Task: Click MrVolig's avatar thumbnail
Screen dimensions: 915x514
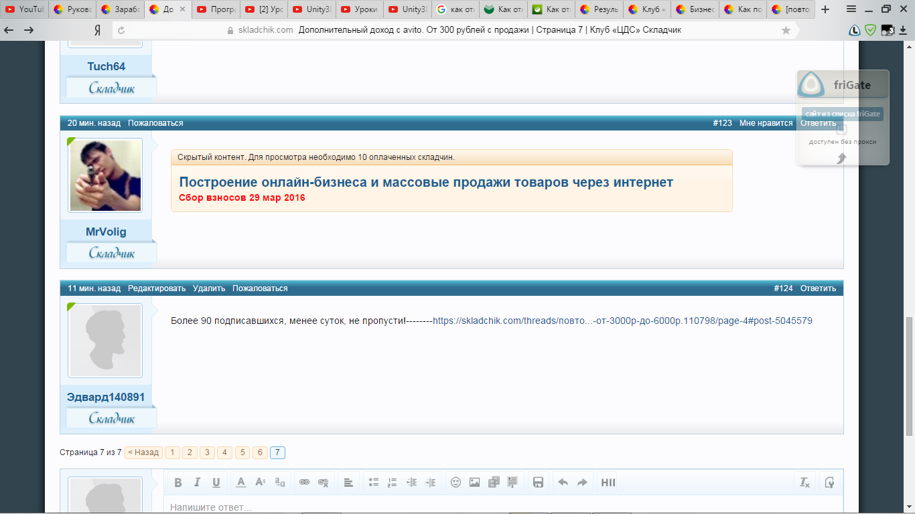Action: (106, 175)
